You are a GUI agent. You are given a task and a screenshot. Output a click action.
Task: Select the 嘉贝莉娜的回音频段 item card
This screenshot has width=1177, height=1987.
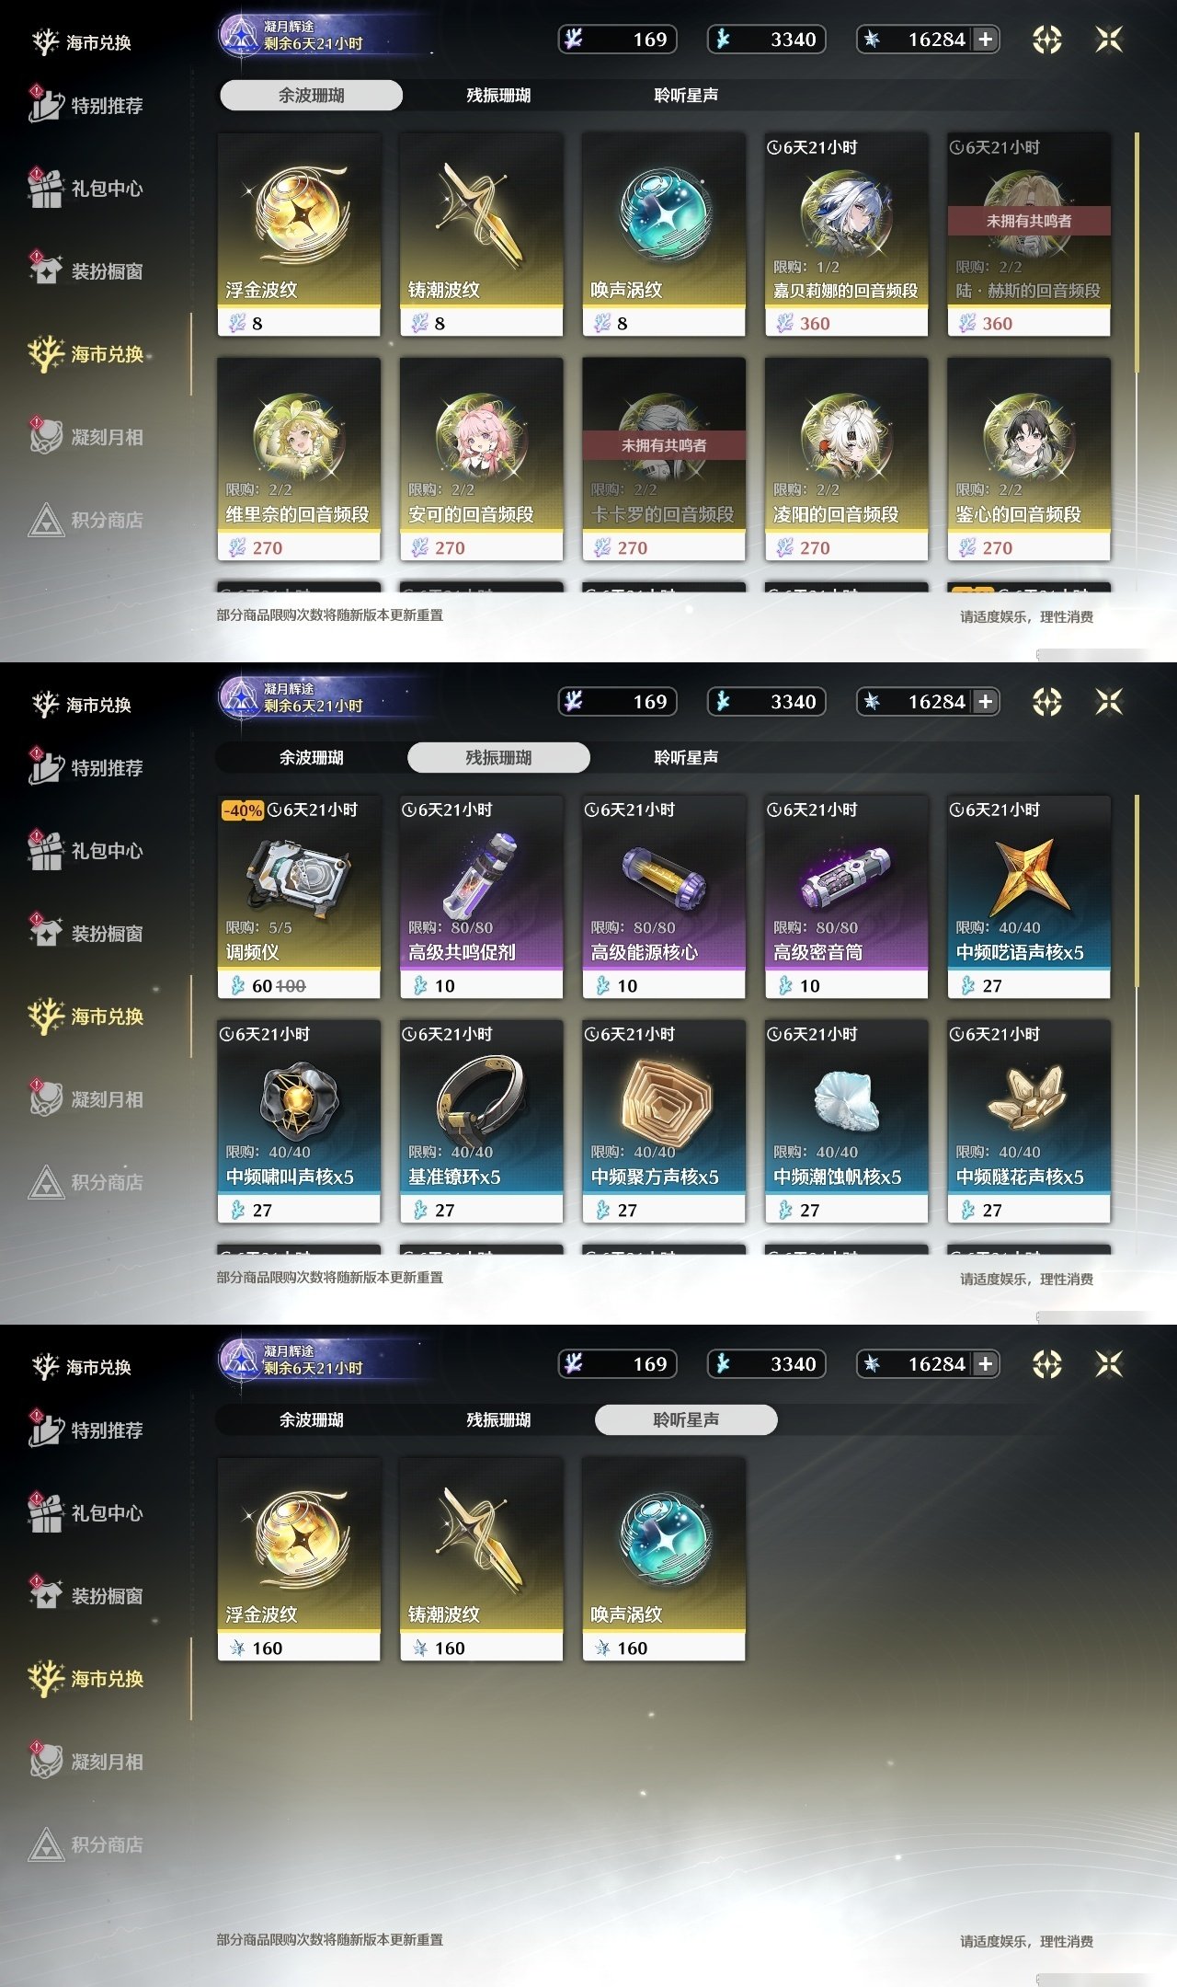point(846,235)
